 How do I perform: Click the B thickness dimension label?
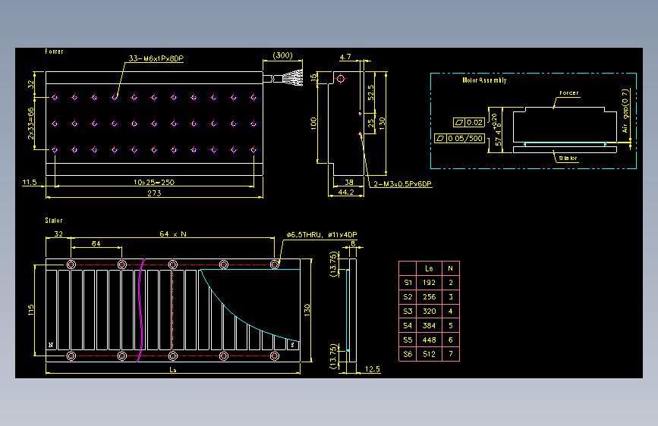353,243
